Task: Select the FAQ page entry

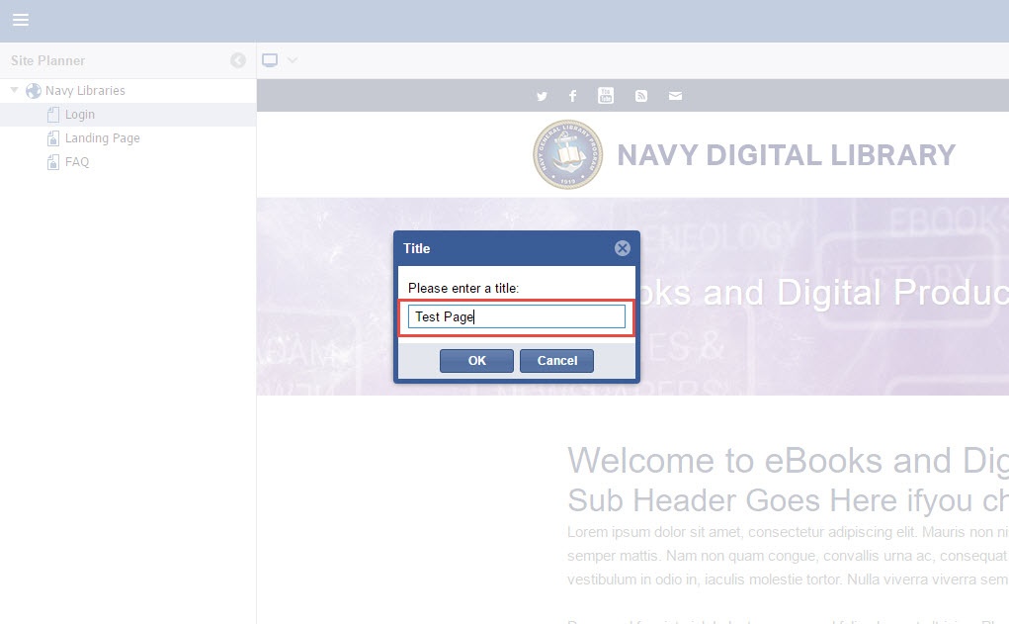Action: 77,162
